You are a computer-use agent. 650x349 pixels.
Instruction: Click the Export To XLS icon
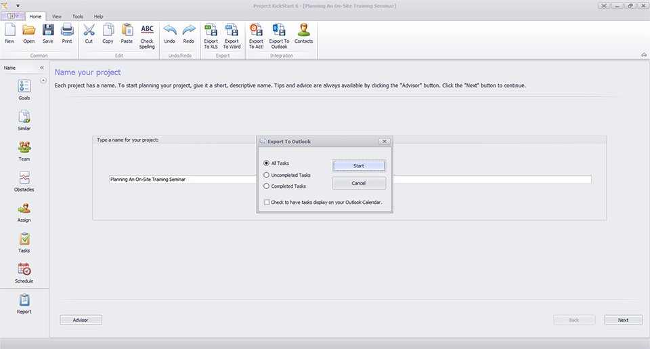pyautogui.click(x=211, y=37)
